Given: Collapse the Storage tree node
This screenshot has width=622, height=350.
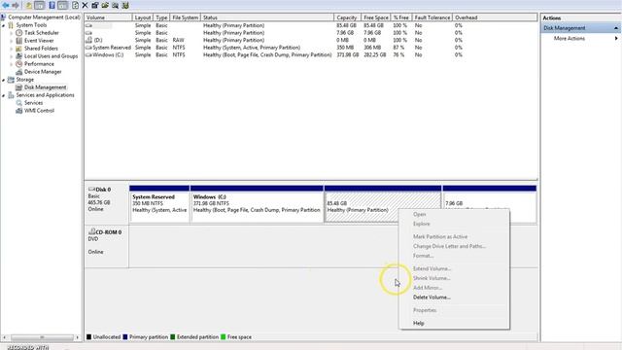Looking at the screenshot, I should 4,80.
